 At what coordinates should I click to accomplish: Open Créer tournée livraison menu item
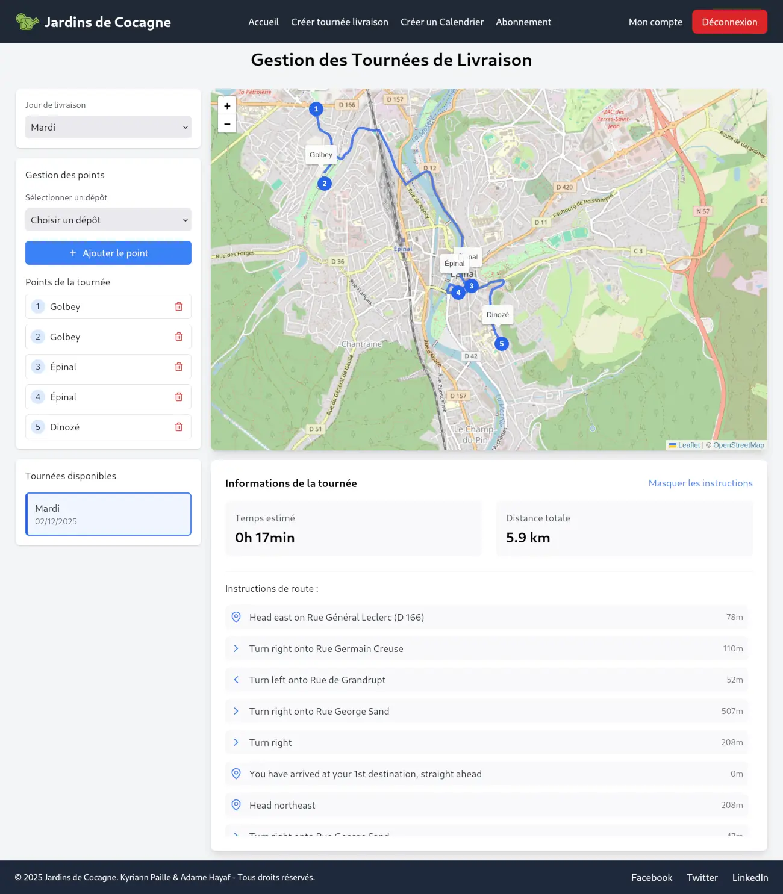point(340,22)
